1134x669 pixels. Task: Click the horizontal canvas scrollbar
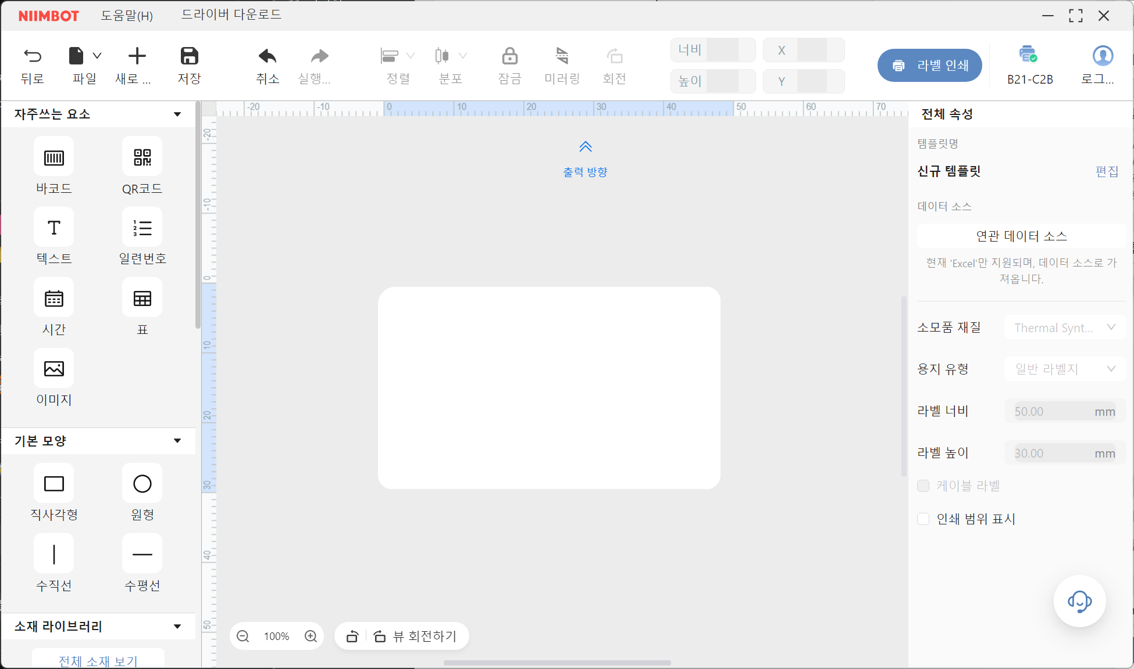557,663
